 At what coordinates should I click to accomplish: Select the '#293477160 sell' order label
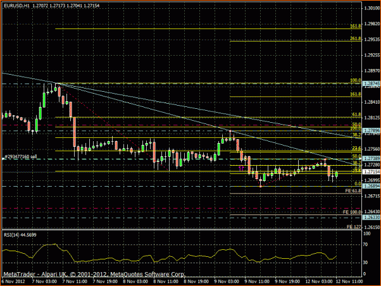[21, 157]
